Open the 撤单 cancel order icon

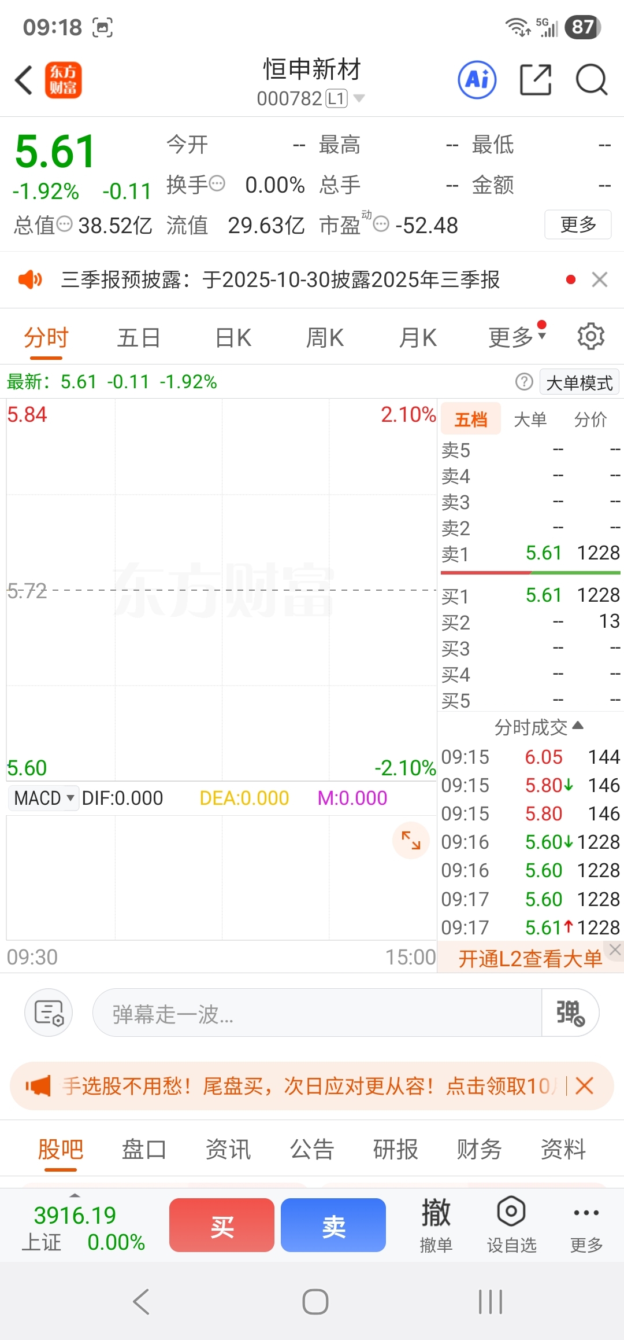pos(436,1224)
